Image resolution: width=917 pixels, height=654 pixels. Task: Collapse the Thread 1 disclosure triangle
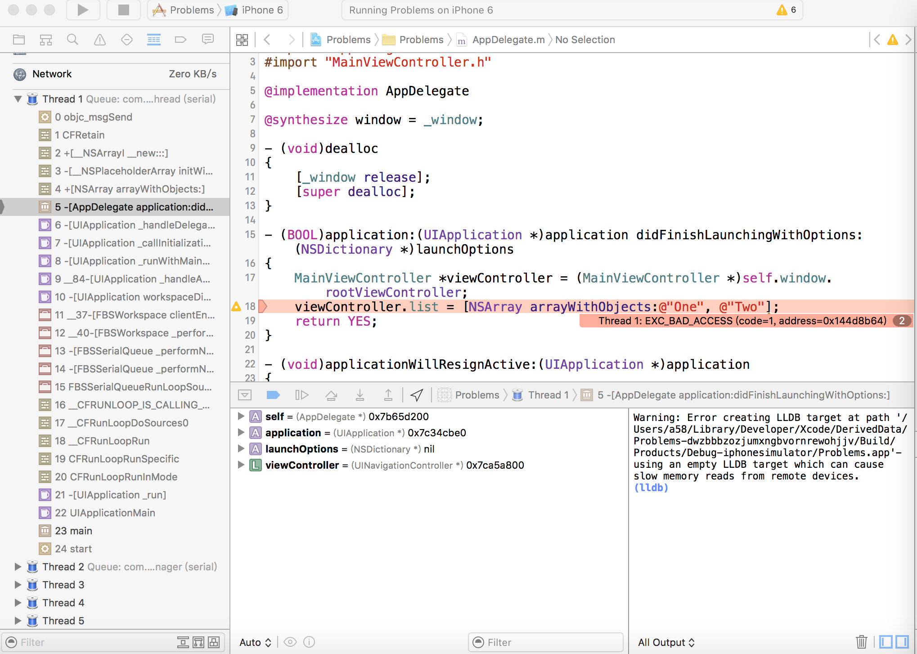click(x=18, y=99)
